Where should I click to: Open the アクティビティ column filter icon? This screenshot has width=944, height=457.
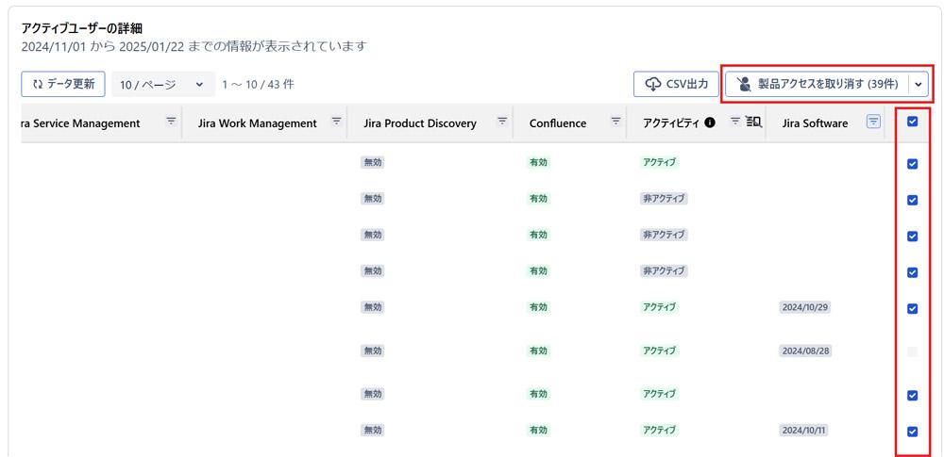pos(735,121)
